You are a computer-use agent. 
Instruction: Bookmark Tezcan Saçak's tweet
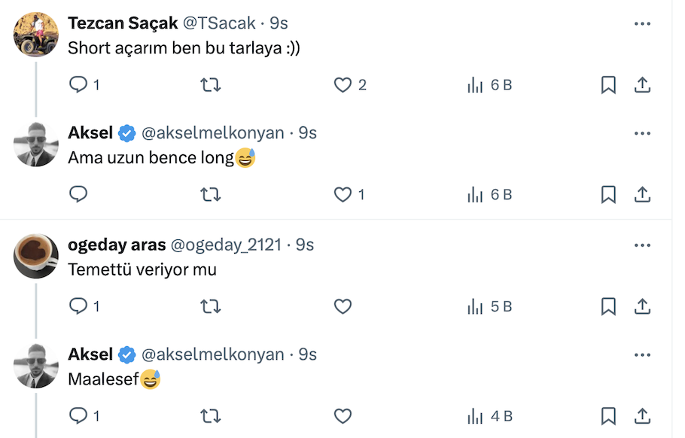pyautogui.click(x=608, y=85)
